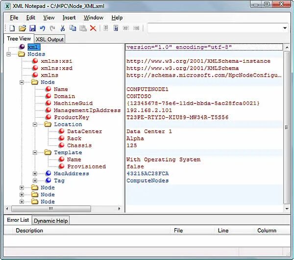Click the tree pane scroll left arrow
294x260 pixels.
tap(7, 208)
